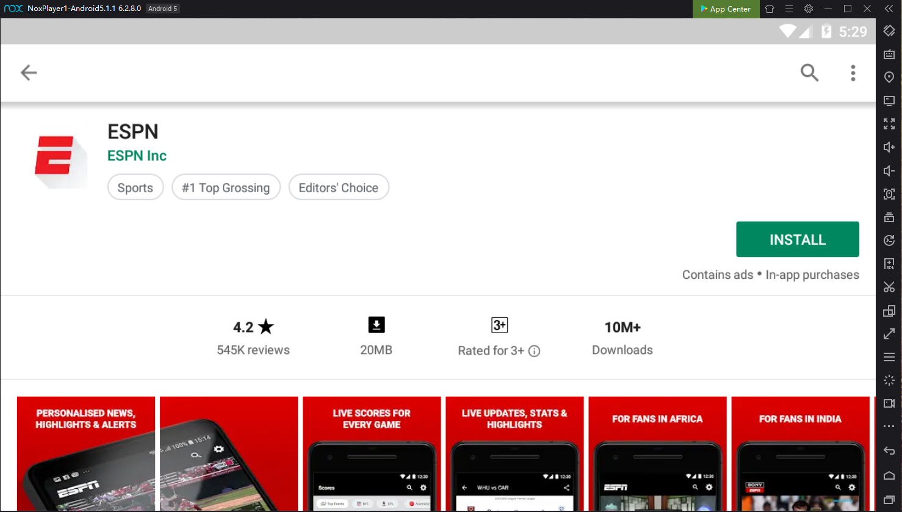
Task: Open Nox theme shirt icon
Action: click(770, 9)
